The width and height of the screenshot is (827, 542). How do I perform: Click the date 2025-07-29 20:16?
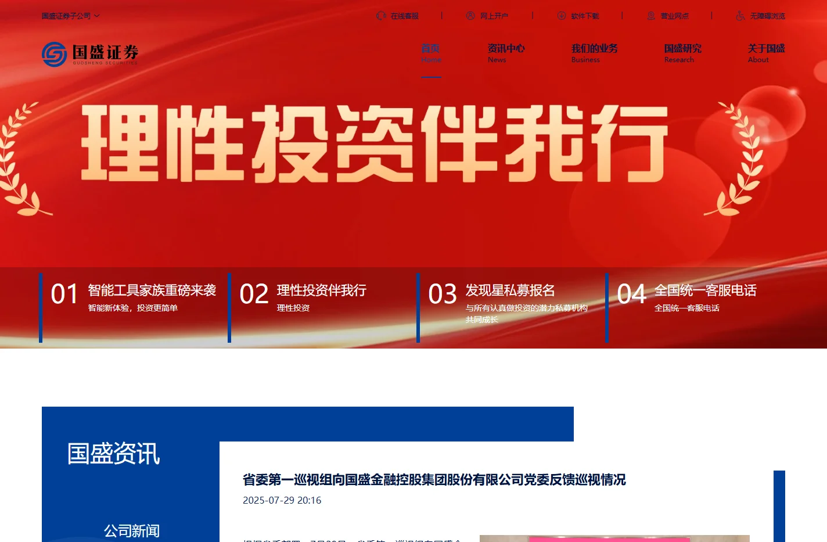tap(282, 500)
